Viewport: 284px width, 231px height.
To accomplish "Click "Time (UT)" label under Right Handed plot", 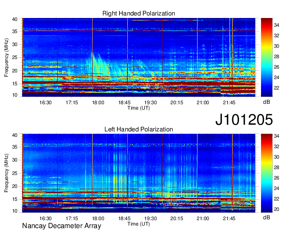I will click(x=139, y=108).
